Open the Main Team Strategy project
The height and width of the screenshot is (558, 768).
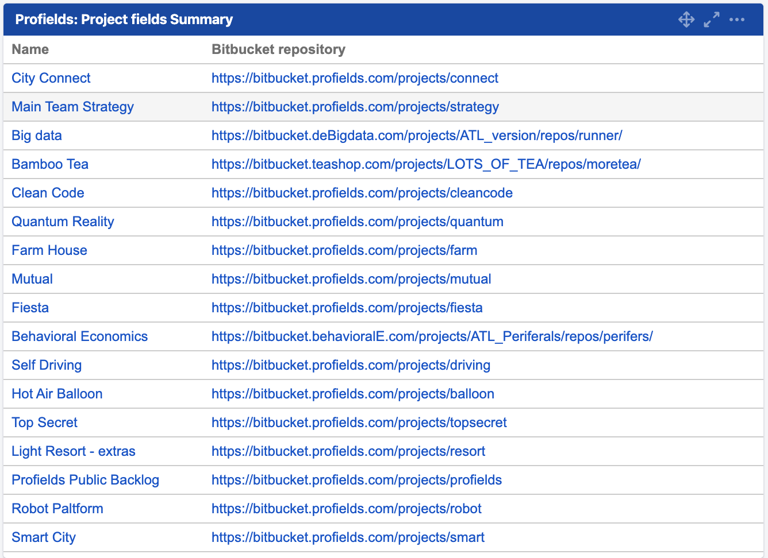pos(72,107)
